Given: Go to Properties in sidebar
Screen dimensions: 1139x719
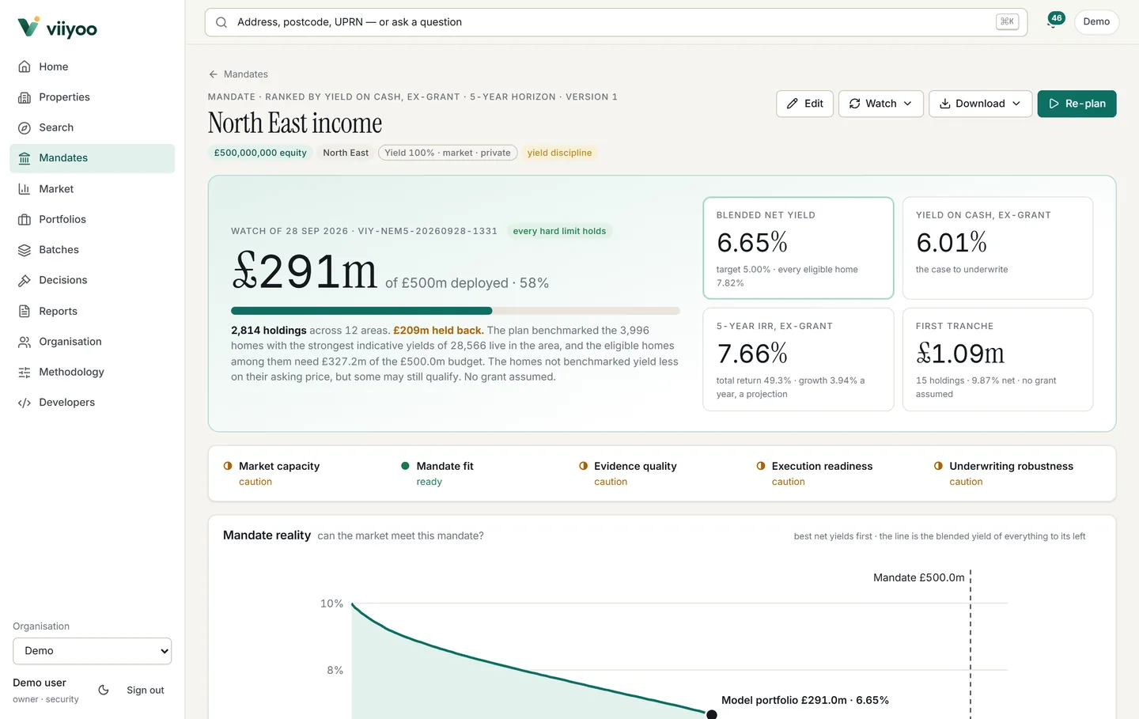Looking at the screenshot, I should [93, 97].
